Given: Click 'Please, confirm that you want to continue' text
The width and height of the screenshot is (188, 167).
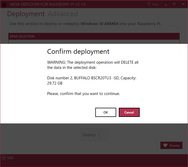Looking at the screenshot, I should (x=84, y=94).
